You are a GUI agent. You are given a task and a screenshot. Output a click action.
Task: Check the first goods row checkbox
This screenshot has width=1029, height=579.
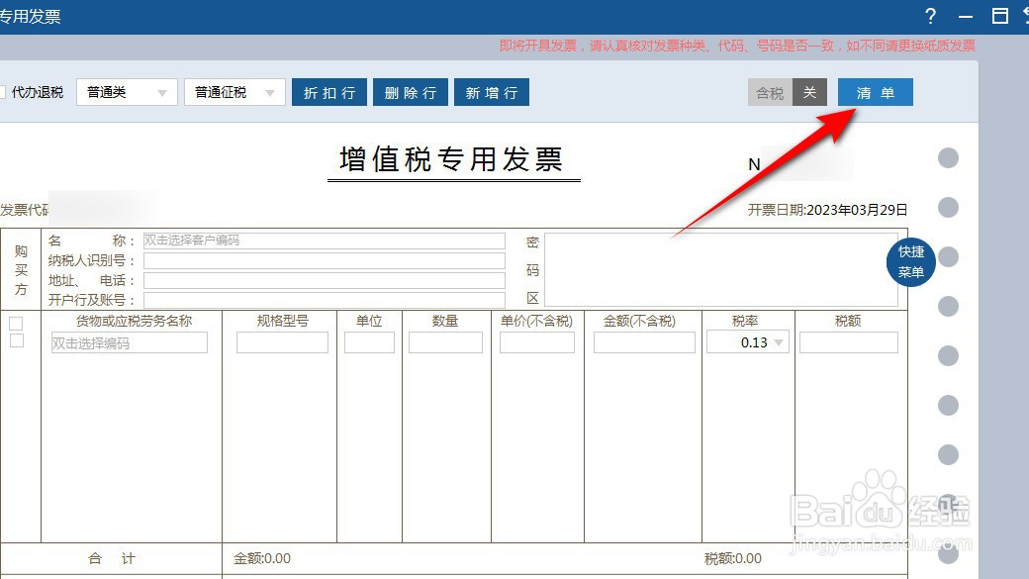point(16,323)
